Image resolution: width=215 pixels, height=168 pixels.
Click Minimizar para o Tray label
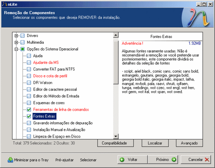click(31, 160)
